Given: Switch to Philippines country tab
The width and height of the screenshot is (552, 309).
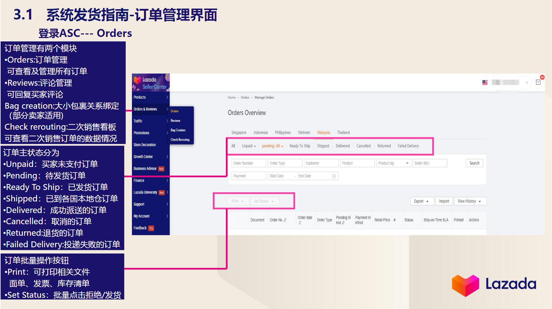Looking at the screenshot, I should (x=283, y=133).
